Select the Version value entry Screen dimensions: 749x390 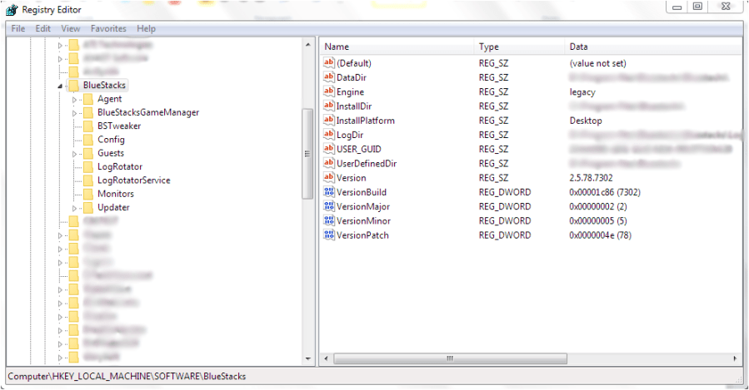click(x=351, y=178)
